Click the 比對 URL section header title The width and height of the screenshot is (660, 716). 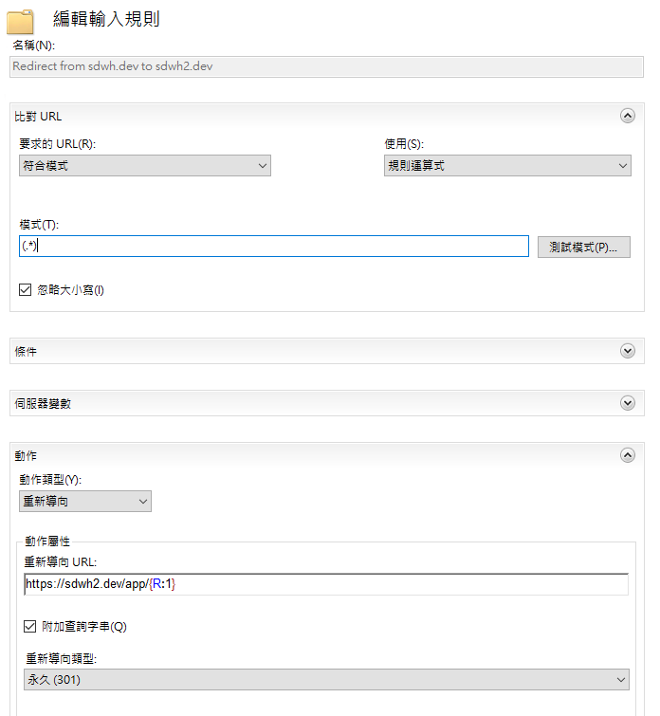tap(39, 117)
